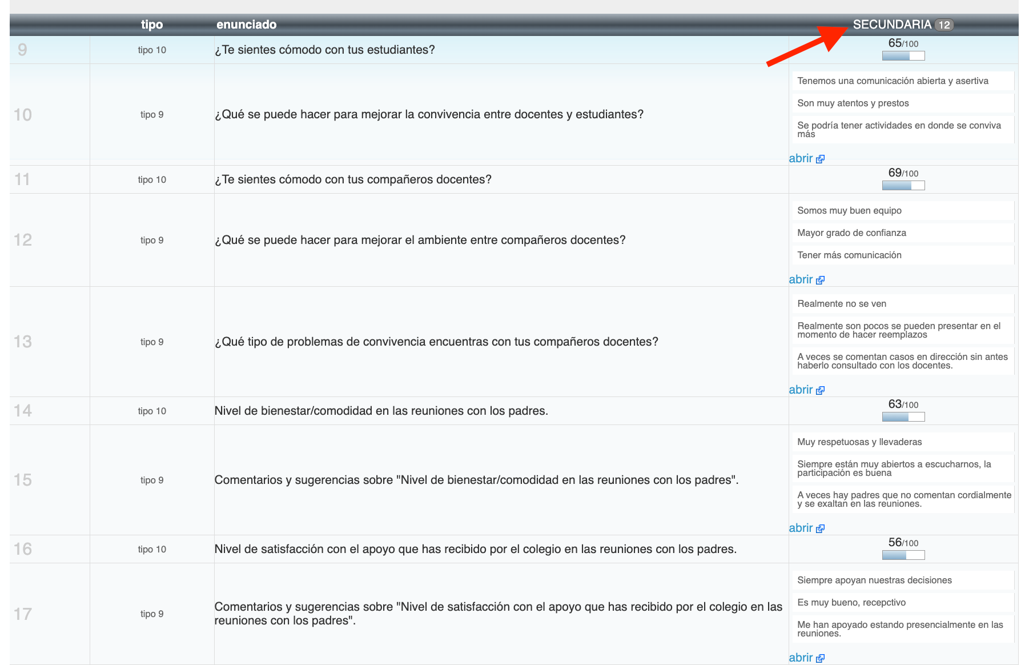The width and height of the screenshot is (1029, 665).
Task: Select question on problemas de convivencia con compañeros
Action: click(436, 342)
